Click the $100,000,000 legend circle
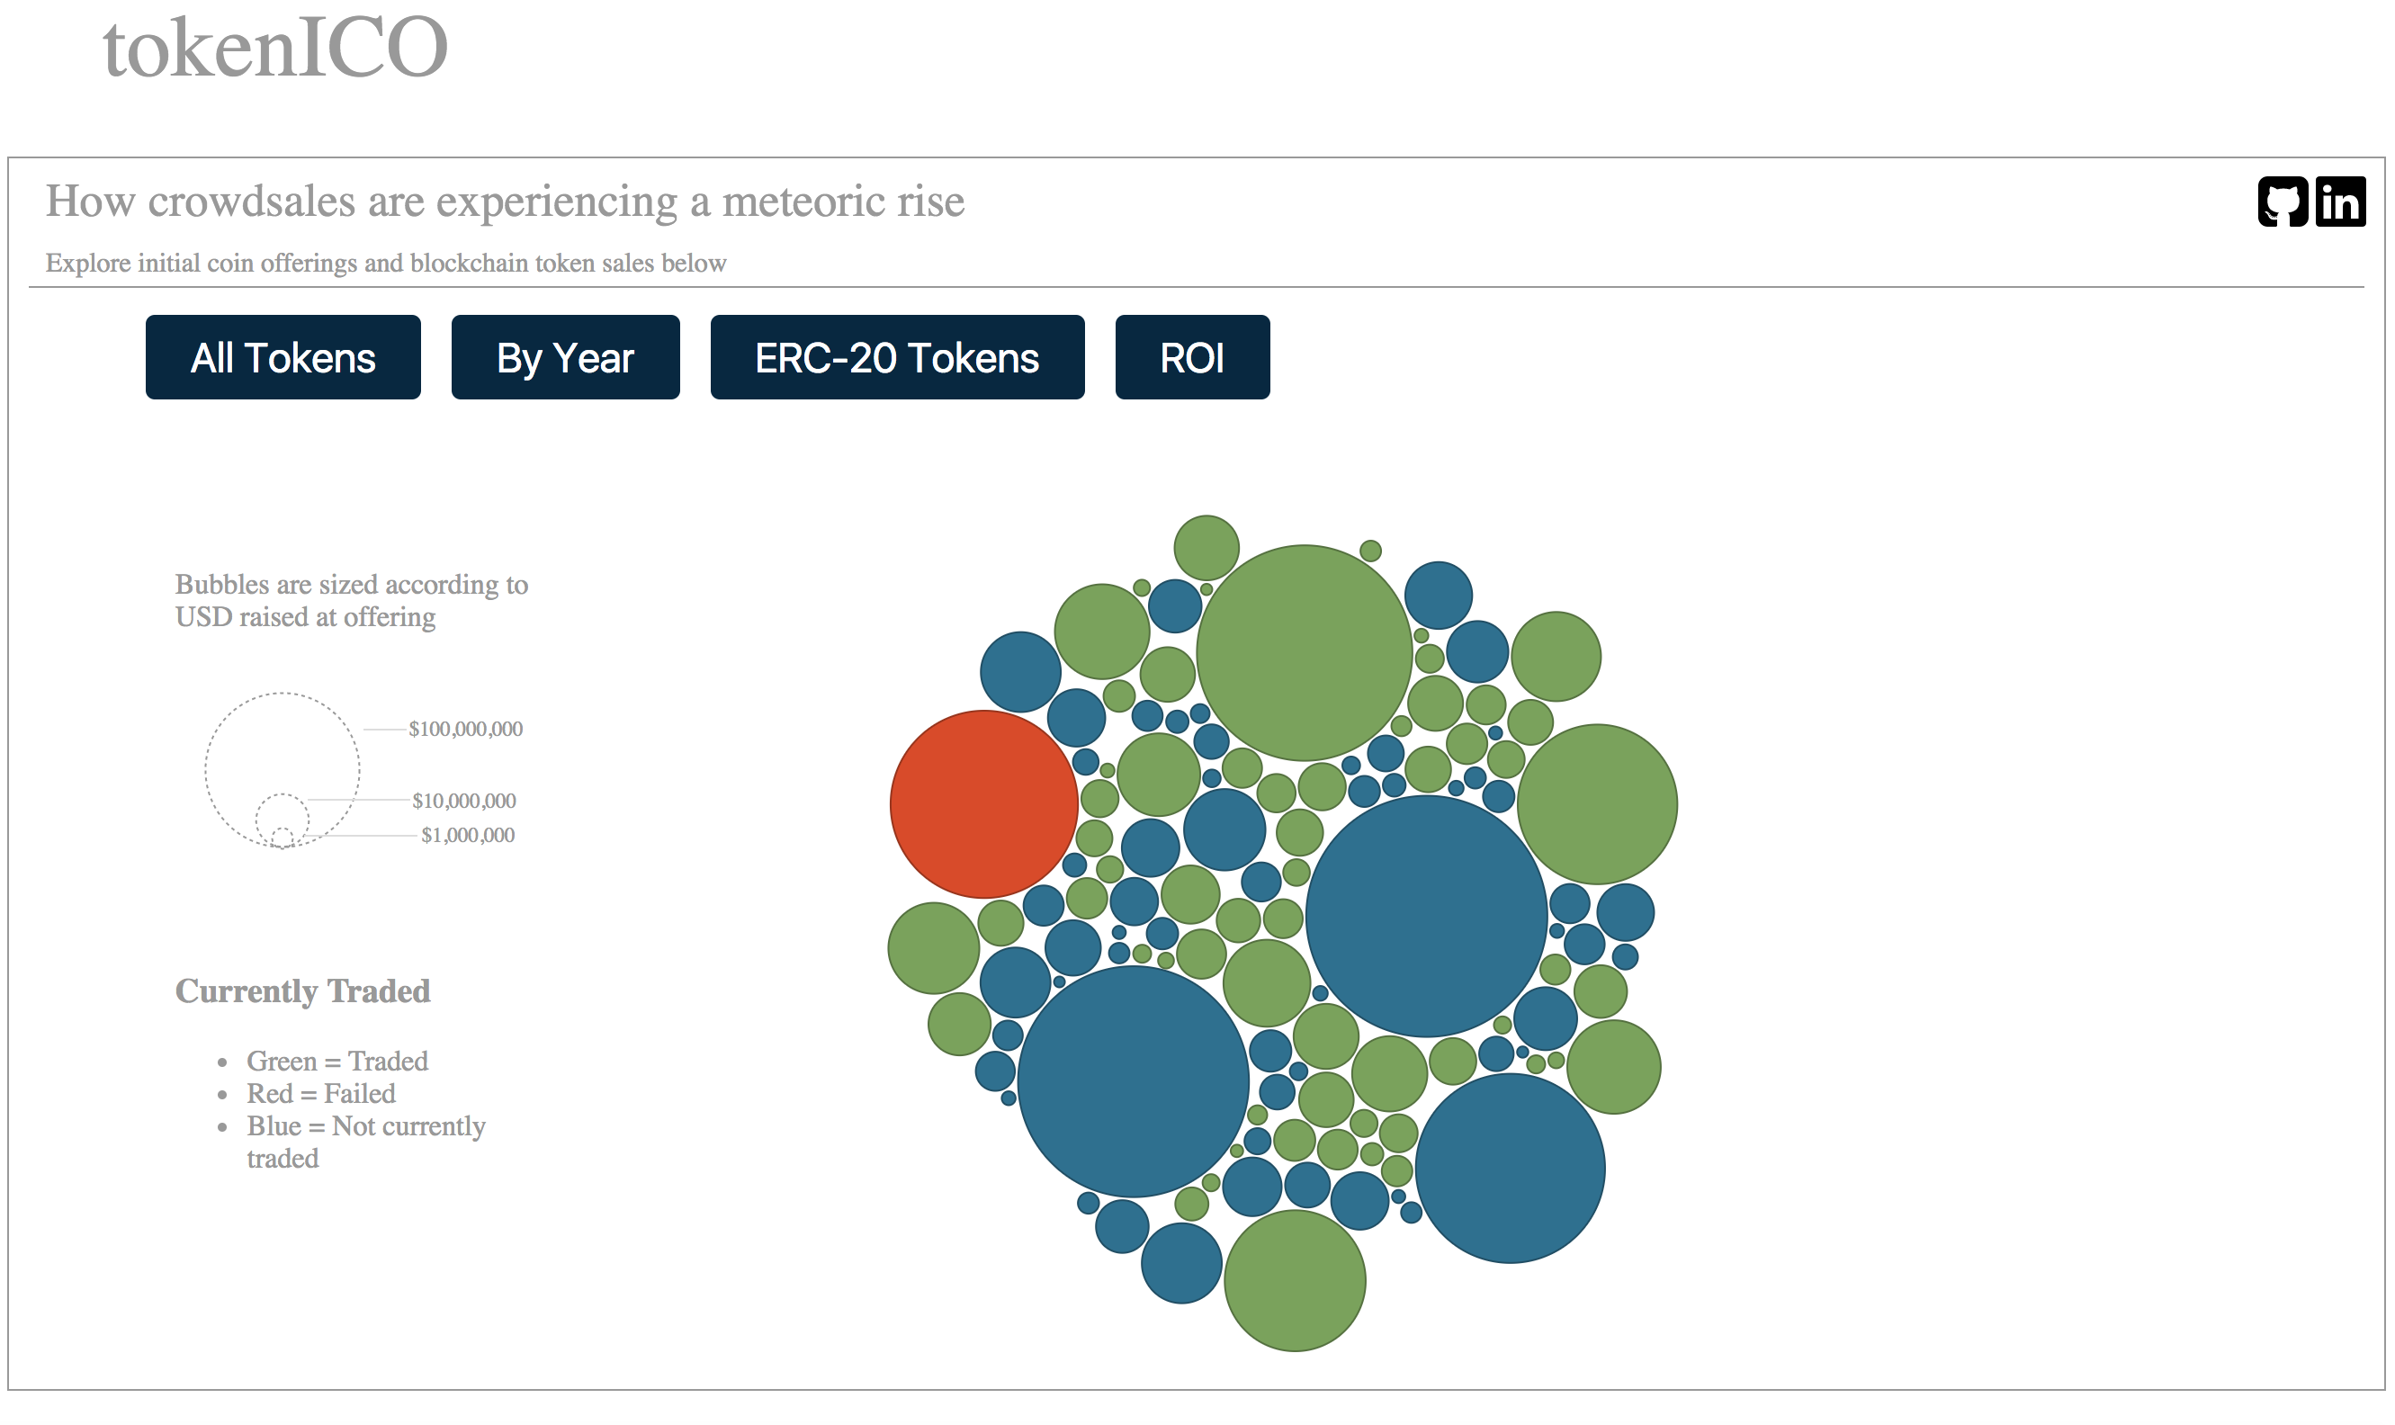This screenshot has height=1425, width=2395. point(283,770)
